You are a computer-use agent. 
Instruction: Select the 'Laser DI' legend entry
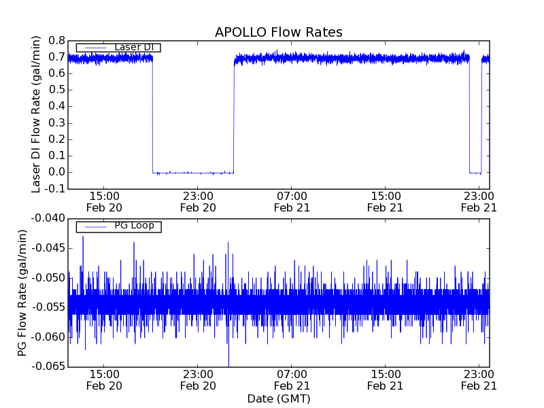click(x=118, y=47)
